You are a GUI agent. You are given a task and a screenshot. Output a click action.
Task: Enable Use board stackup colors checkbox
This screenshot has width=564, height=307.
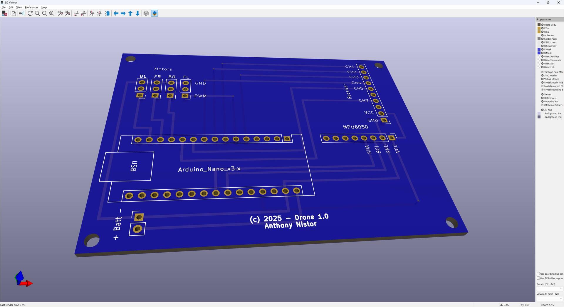pyautogui.click(x=538, y=274)
